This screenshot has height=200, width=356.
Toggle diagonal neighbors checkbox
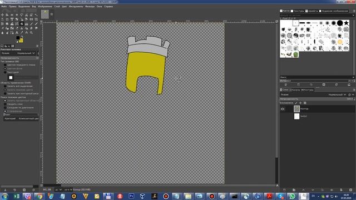(5, 108)
